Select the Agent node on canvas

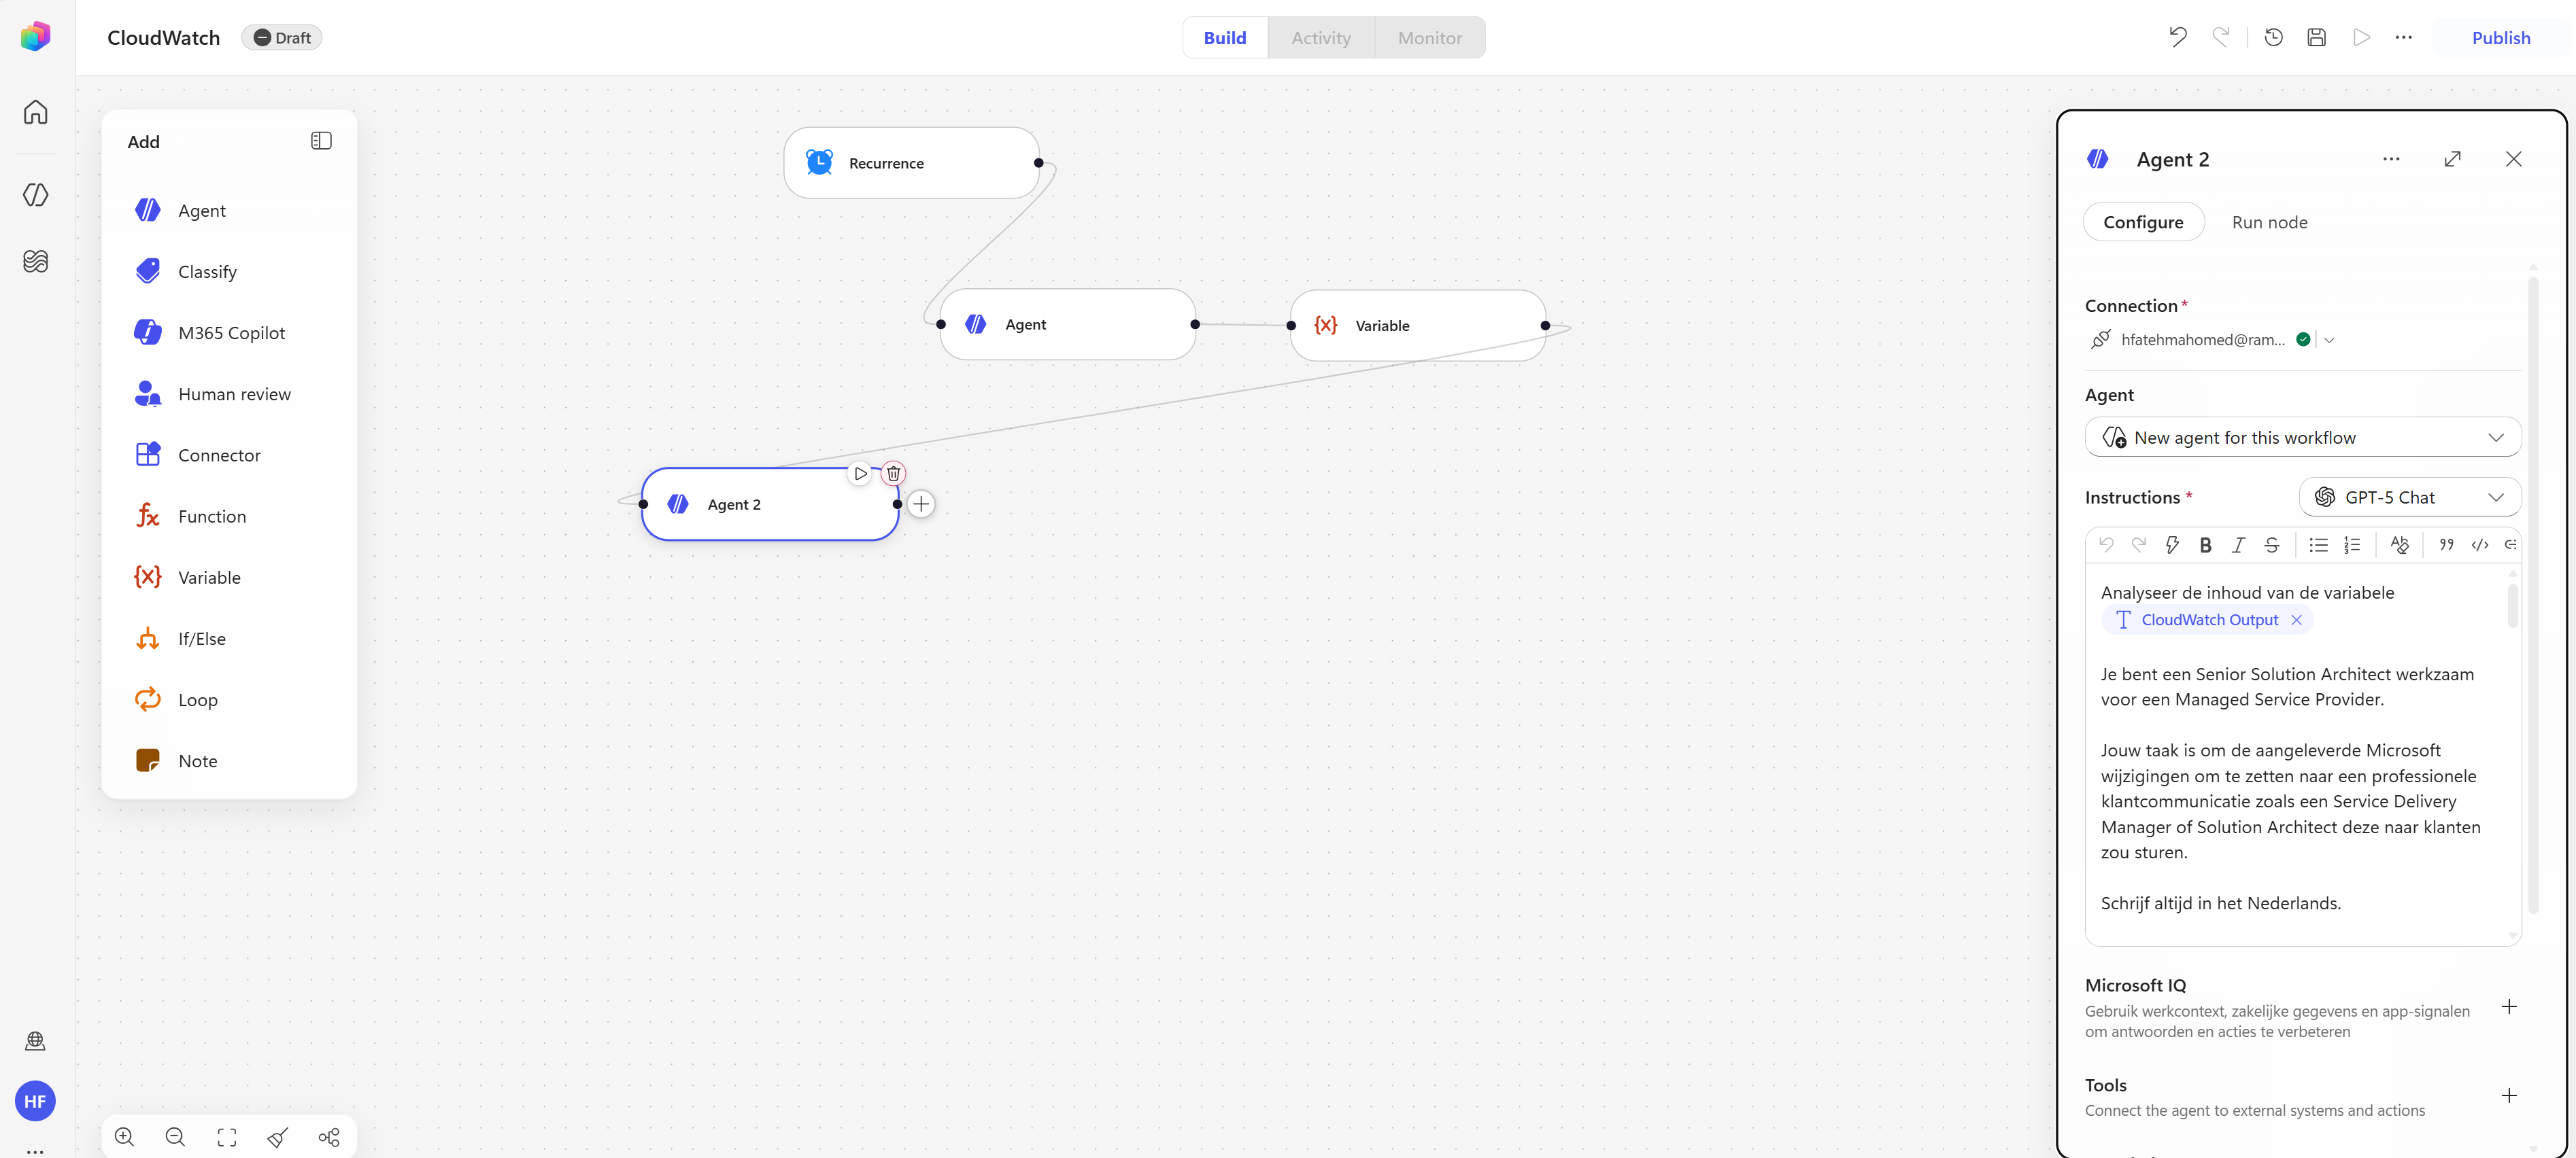tap(1067, 325)
